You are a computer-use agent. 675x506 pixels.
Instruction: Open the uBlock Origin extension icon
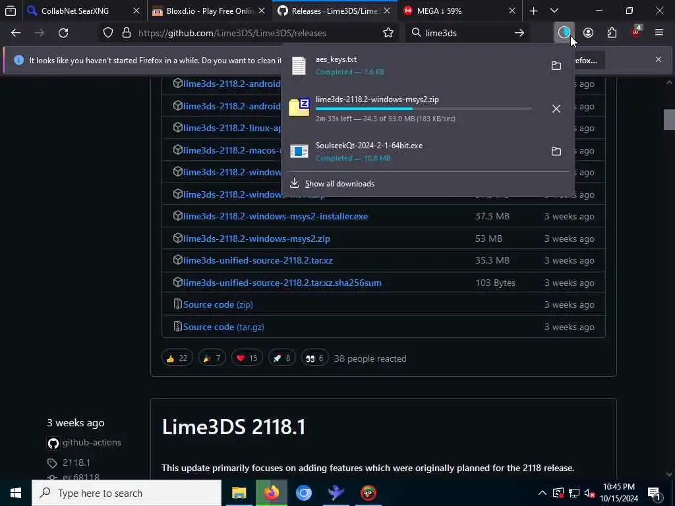point(636,33)
